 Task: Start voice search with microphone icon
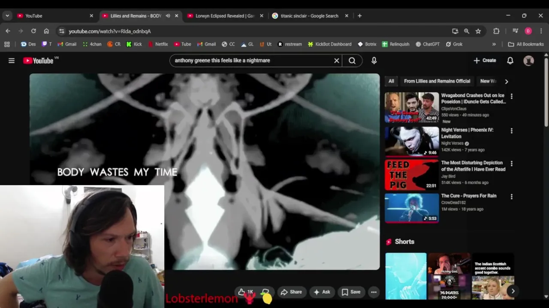pyautogui.click(x=374, y=61)
